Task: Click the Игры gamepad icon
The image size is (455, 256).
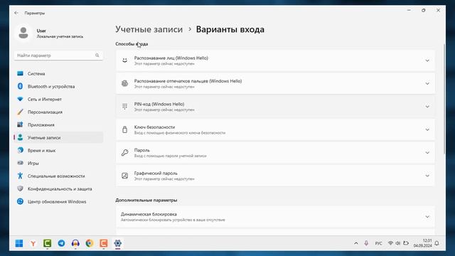Action: (x=20, y=163)
